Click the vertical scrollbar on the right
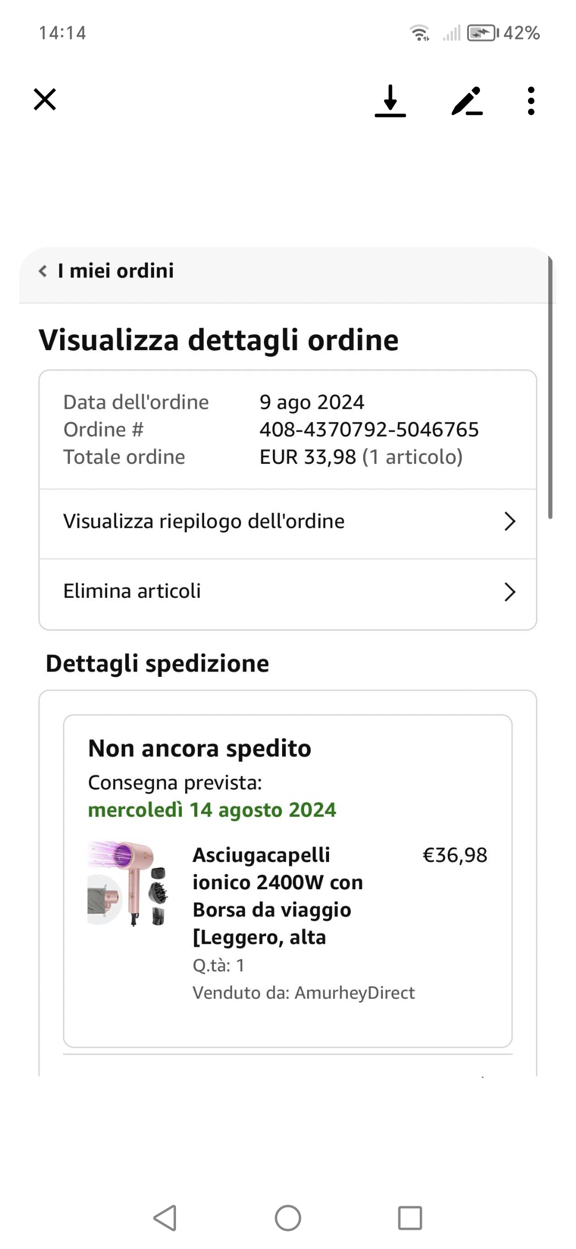Screen dimensions: 576x1249 tap(550, 388)
